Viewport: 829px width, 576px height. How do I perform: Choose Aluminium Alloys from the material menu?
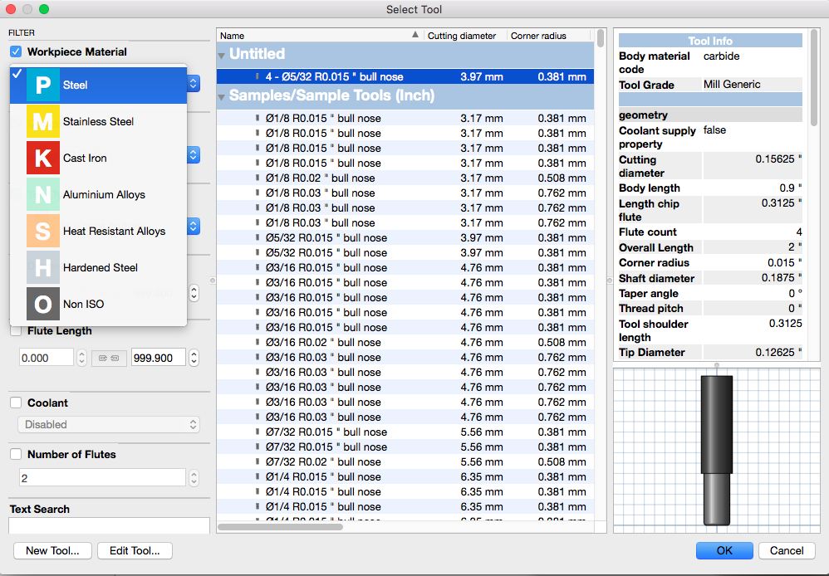[98, 194]
